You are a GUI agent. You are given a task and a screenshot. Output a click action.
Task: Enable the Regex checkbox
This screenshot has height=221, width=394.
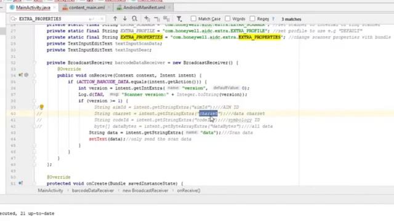252,18
